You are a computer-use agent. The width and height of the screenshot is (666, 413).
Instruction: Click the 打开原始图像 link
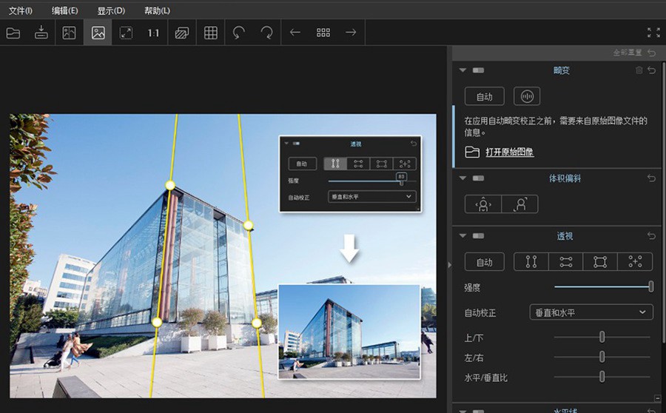(x=510, y=152)
